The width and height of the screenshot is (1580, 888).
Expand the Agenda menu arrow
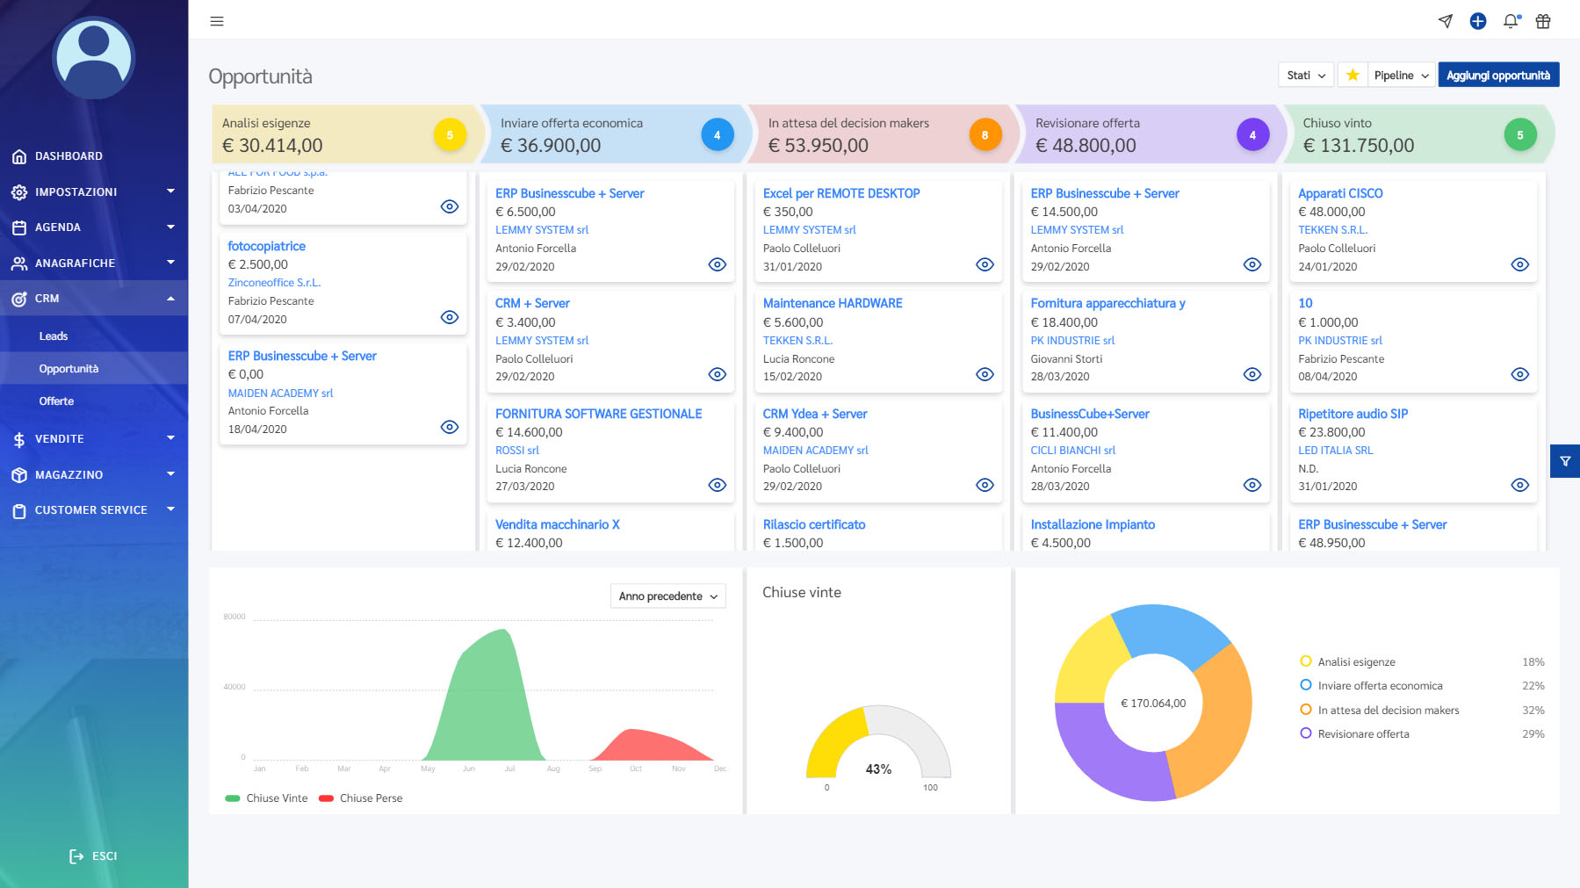170,227
